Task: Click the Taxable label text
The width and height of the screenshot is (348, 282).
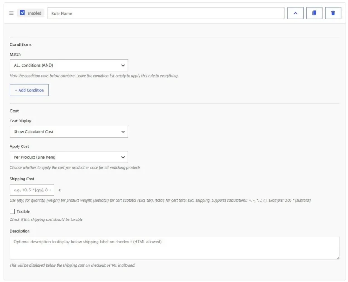Action: click(23, 212)
